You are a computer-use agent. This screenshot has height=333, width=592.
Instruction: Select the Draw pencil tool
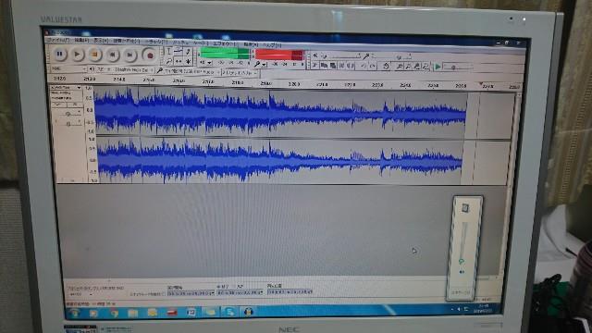188,52
